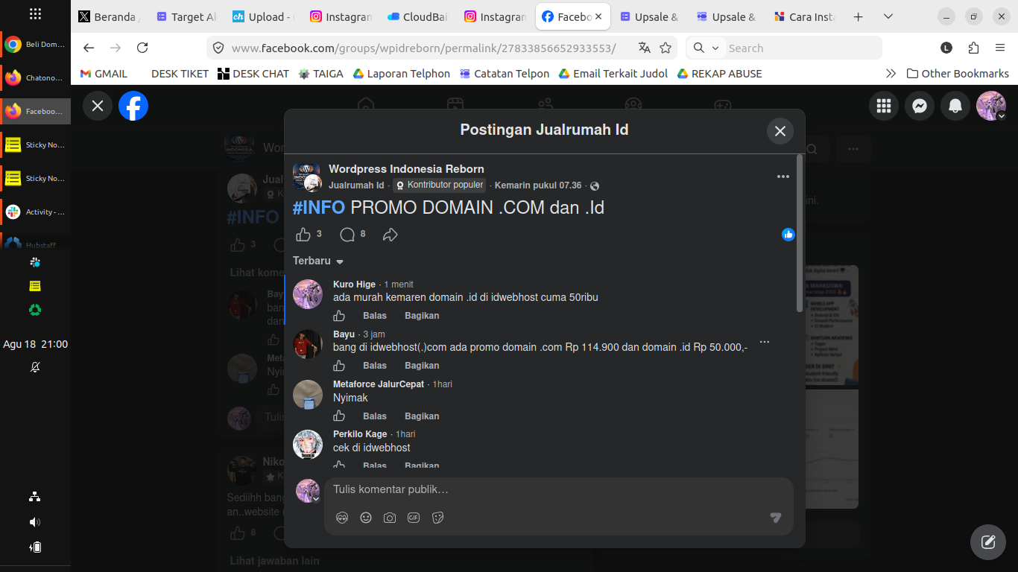Viewport: 1018px width, 572px height.
Task: Open the post options three-dot menu
Action: point(783,177)
